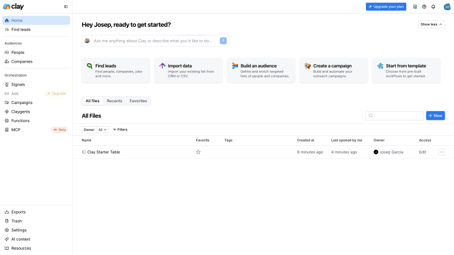Click the Created at column header
454x255 pixels.
pos(306,140)
